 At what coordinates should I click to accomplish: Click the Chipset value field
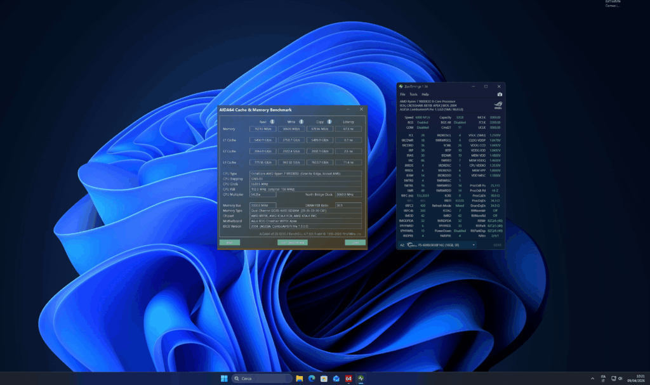[x=305, y=216]
